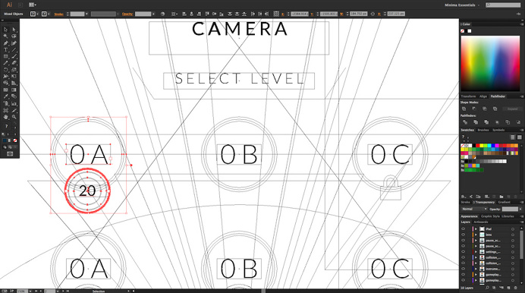The height and width of the screenshot is (293, 525).
Task: Pick a color from the spectrum ramp
Action: (490, 64)
